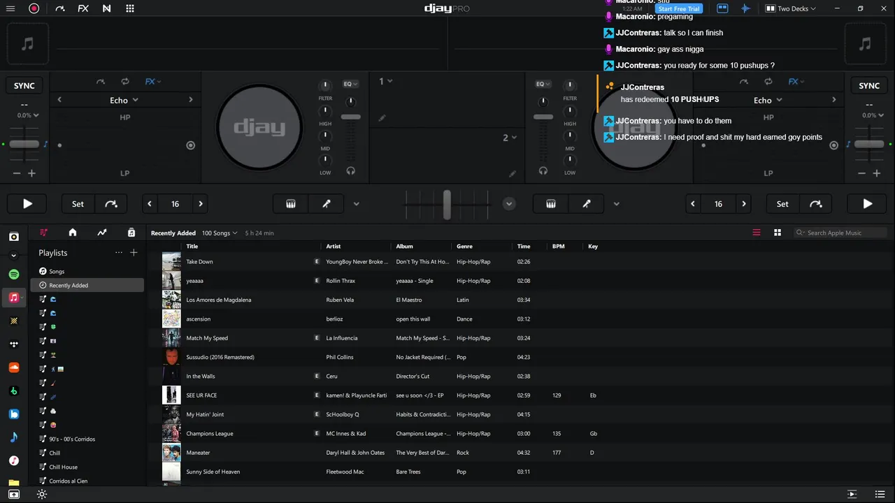Expand the right deck Echo effect dropdown
This screenshot has width=895, height=503.
click(x=768, y=100)
